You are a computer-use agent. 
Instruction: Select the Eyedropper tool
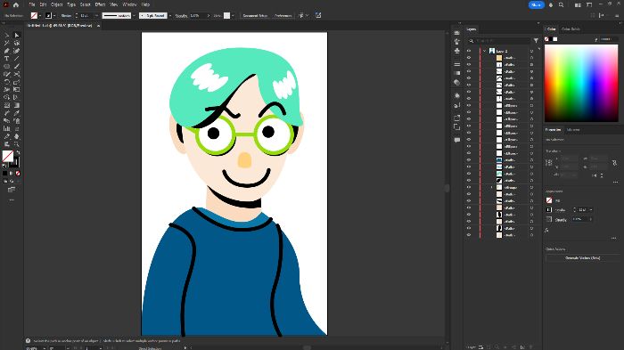tap(17, 113)
